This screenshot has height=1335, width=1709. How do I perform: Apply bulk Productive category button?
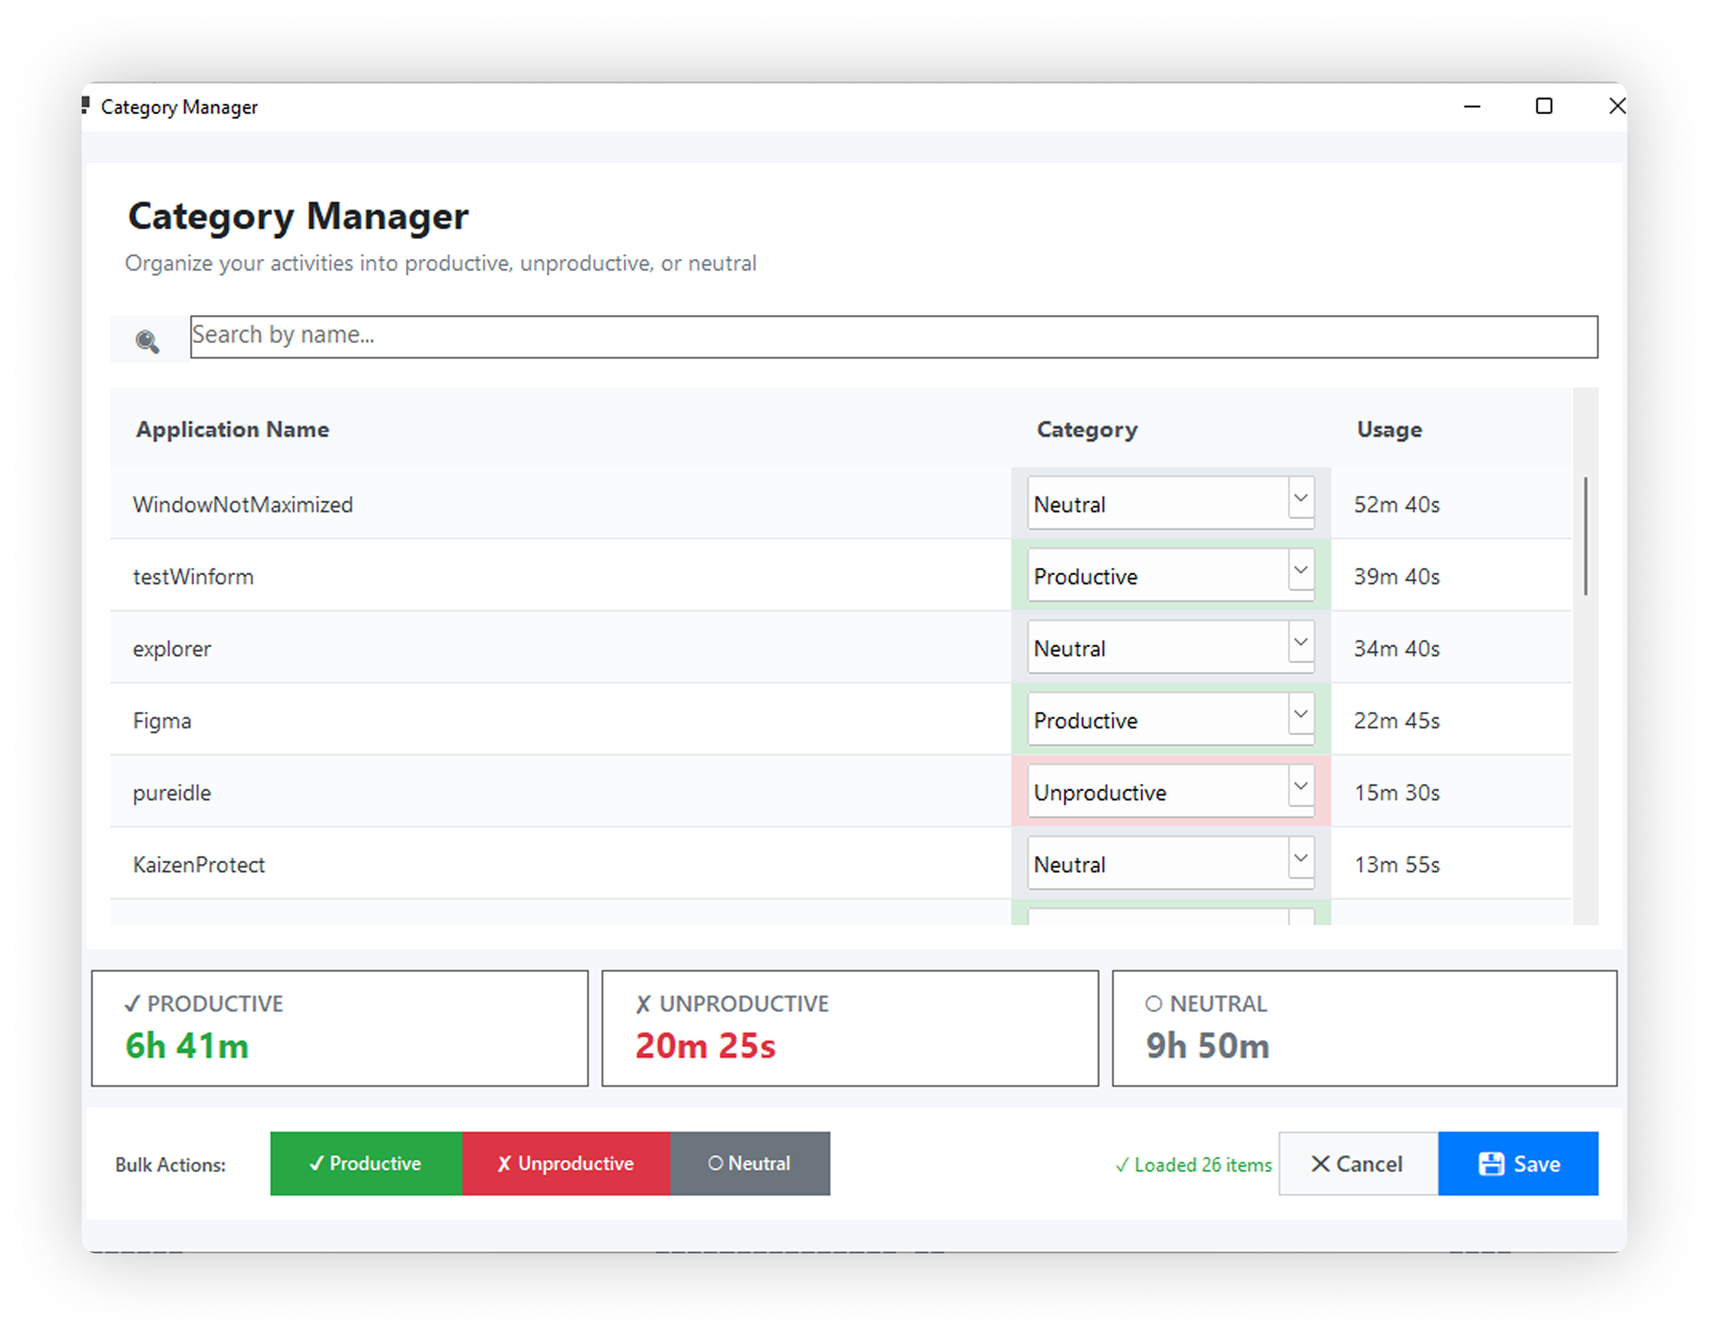point(366,1163)
